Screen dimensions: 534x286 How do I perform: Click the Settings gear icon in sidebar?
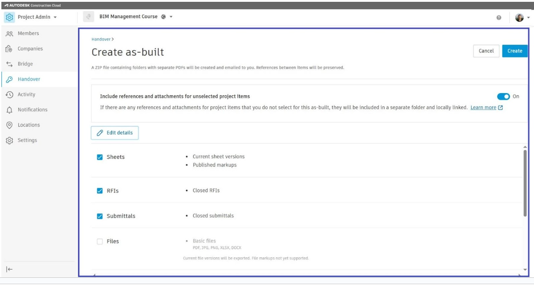coord(9,140)
